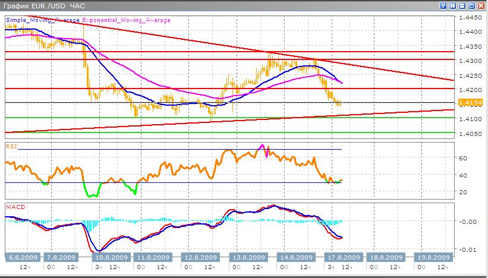The height and width of the screenshot is (278, 488).
Task: Select the 7.8.2009 date marker
Action: pyautogui.click(x=61, y=257)
